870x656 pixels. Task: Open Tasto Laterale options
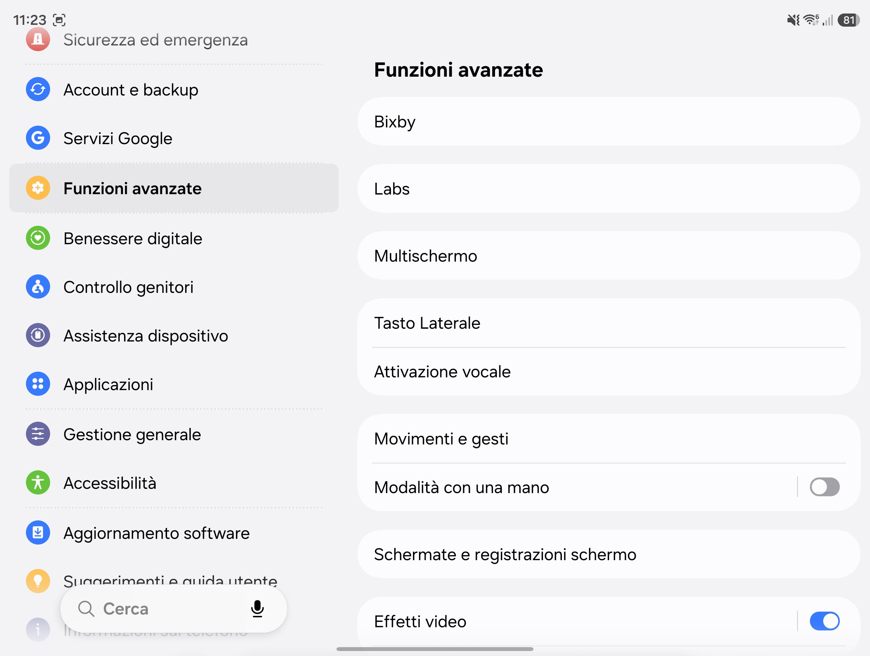[608, 323]
